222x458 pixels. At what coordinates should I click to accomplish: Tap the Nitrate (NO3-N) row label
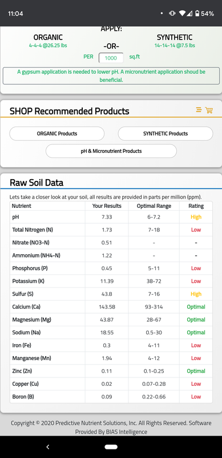click(31, 243)
